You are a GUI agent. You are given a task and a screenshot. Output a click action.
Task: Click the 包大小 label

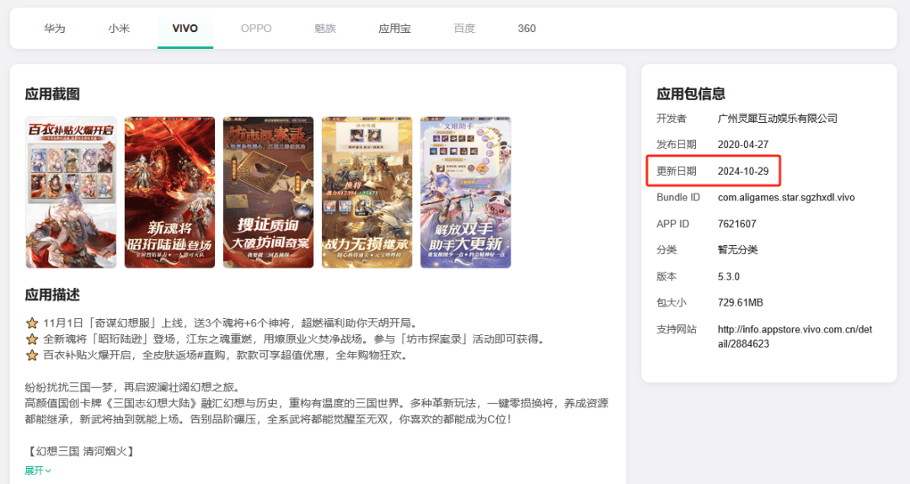point(672,302)
